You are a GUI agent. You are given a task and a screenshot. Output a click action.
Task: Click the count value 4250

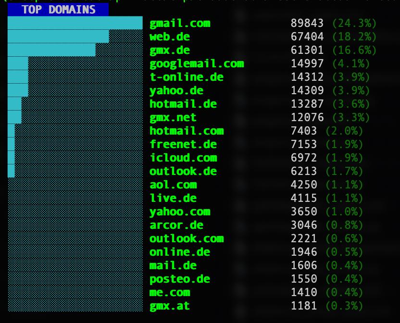304,185
